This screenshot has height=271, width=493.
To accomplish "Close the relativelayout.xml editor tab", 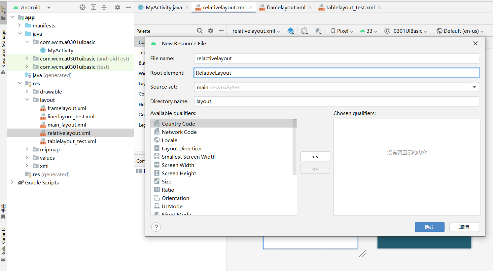I will pyautogui.click(x=251, y=7).
